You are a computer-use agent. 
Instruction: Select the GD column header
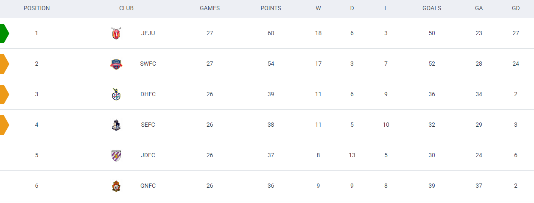coord(516,8)
